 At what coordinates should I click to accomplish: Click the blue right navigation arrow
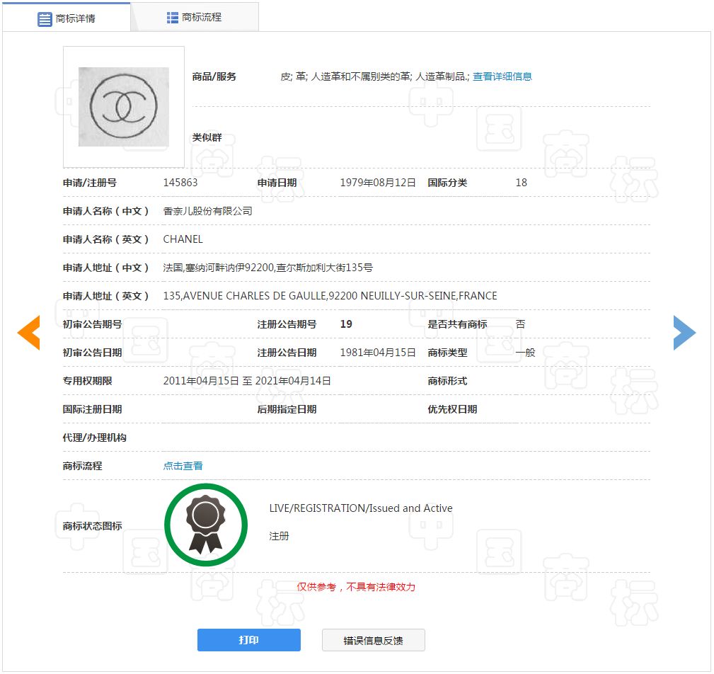(684, 331)
